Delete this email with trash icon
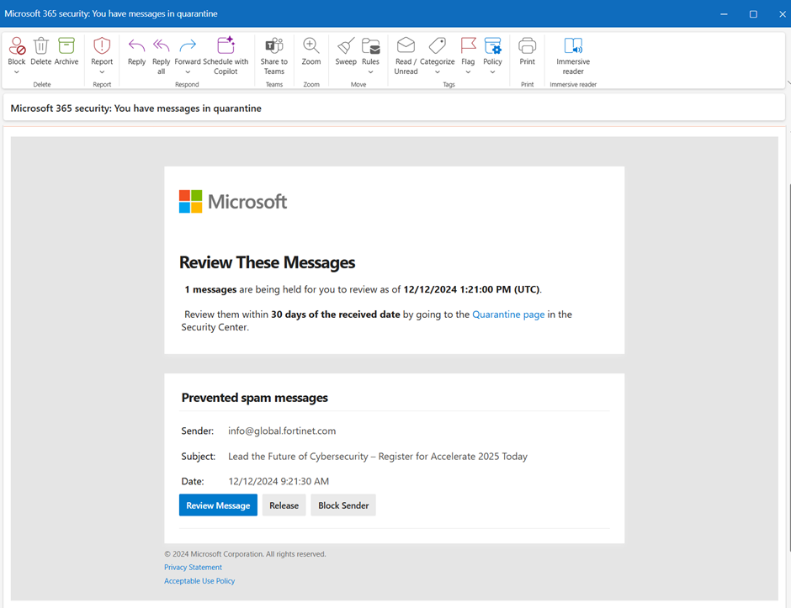Screen dimensions: 791x608 (41, 46)
